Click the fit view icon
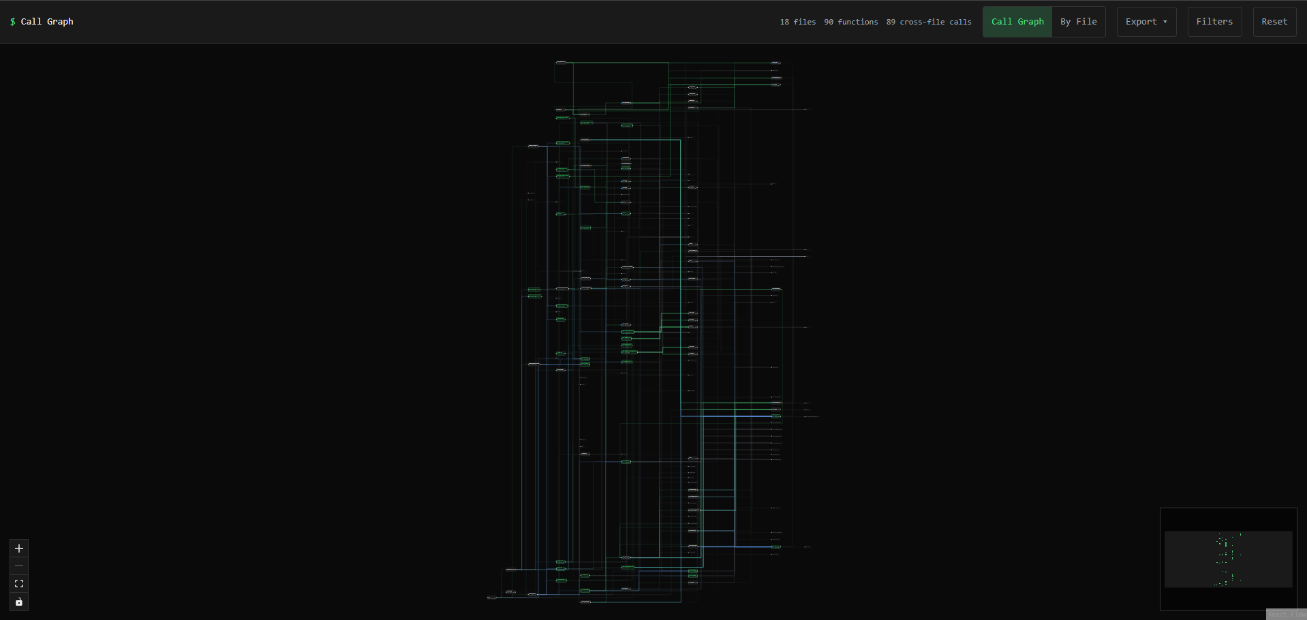The image size is (1307, 620). pos(19,584)
